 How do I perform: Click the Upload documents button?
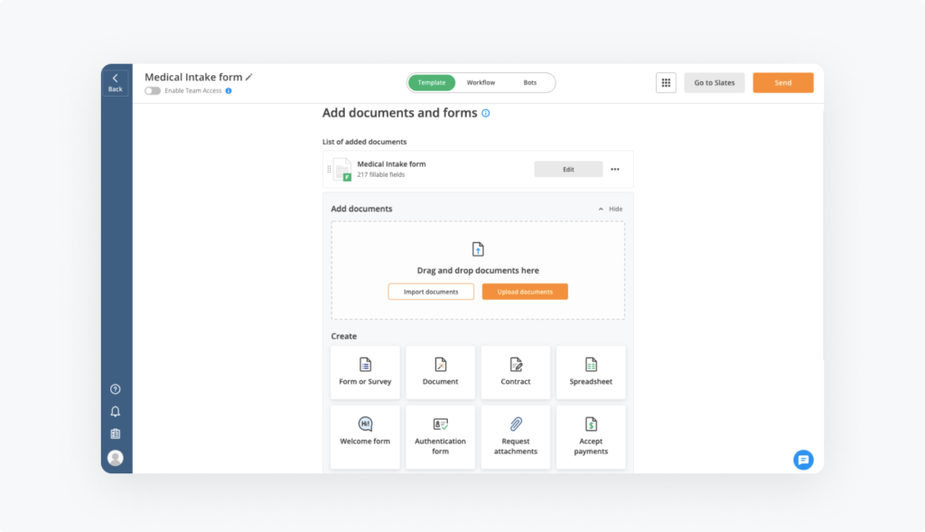(x=525, y=292)
